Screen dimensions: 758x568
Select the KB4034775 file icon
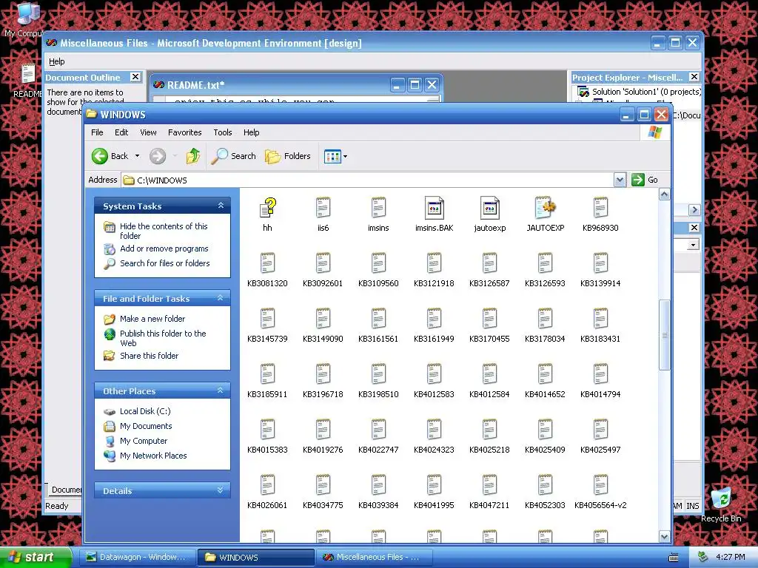(x=323, y=485)
